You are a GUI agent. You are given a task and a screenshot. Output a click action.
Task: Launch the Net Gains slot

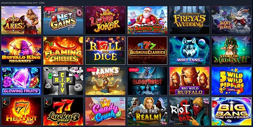click(63, 20)
